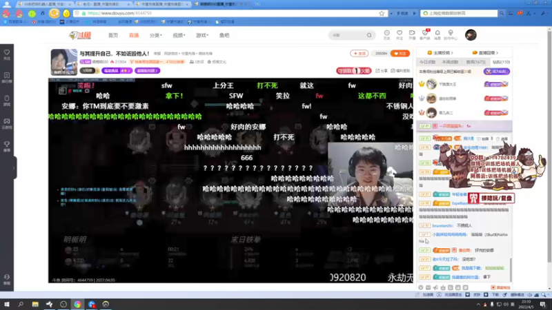Open the Windows notification center icon
552x310 pixels.
[543, 304]
